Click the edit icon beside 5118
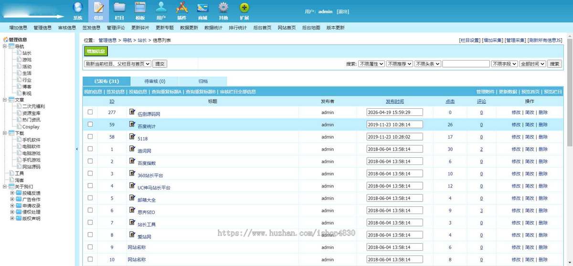This screenshot has height=266, width=573. pyautogui.click(x=132, y=136)
